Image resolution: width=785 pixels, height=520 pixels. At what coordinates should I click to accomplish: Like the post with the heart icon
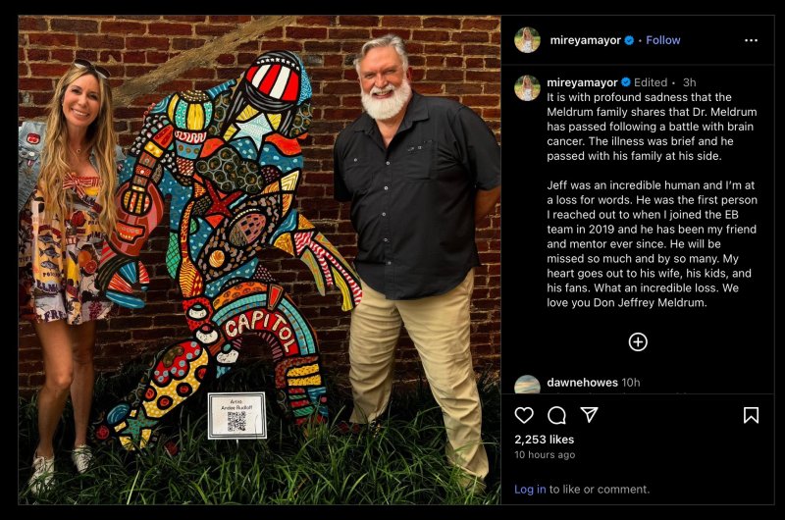tap(524, 415)
